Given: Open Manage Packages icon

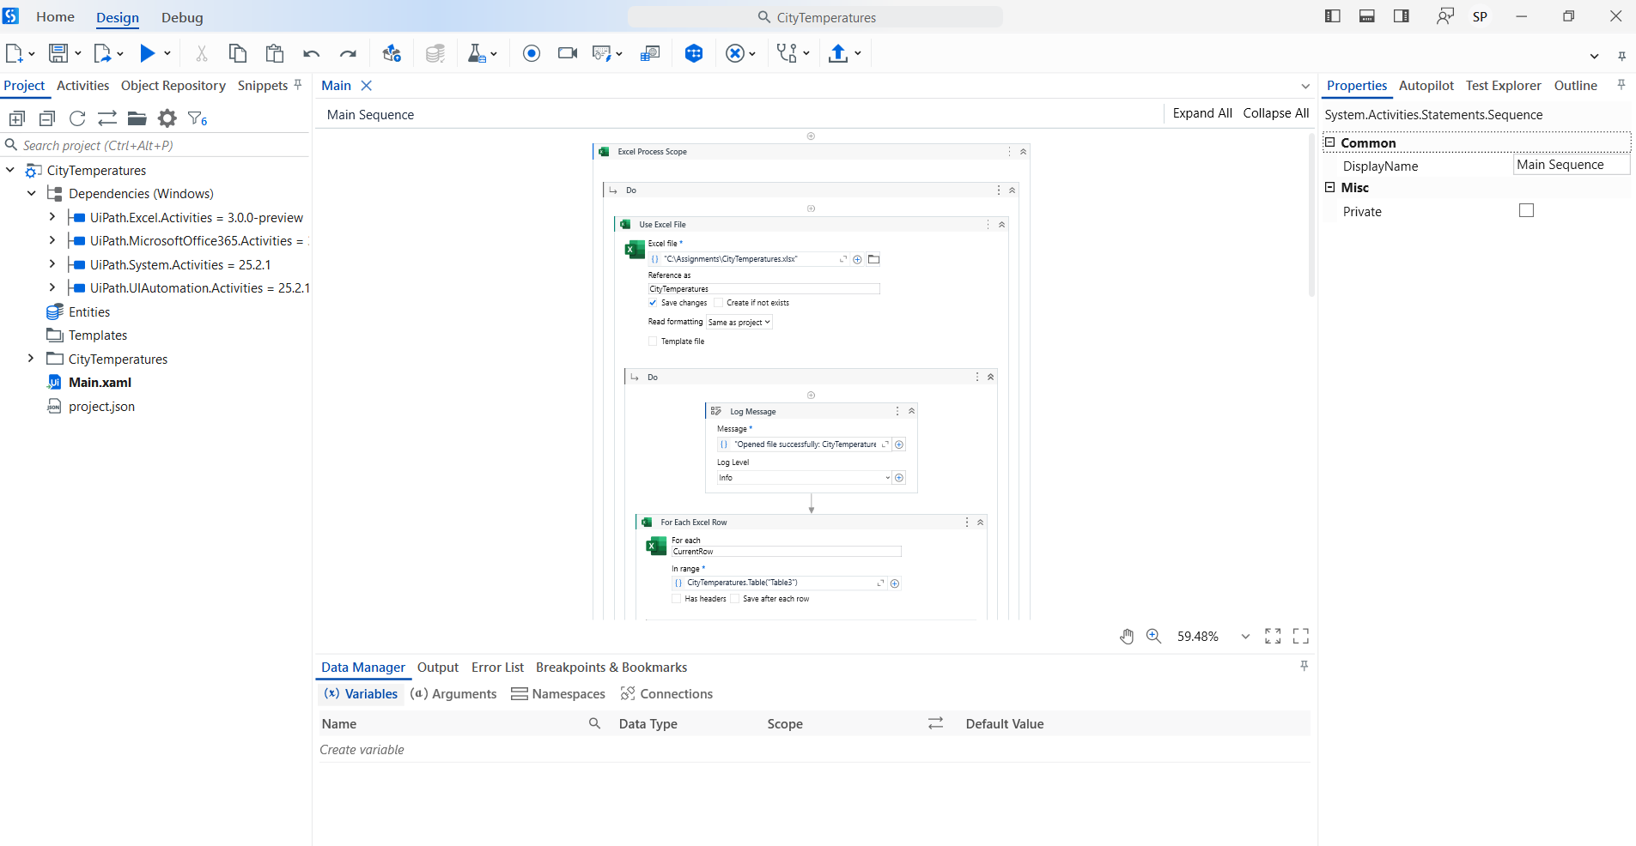Looking at the screenshot, I should (392, 53).
